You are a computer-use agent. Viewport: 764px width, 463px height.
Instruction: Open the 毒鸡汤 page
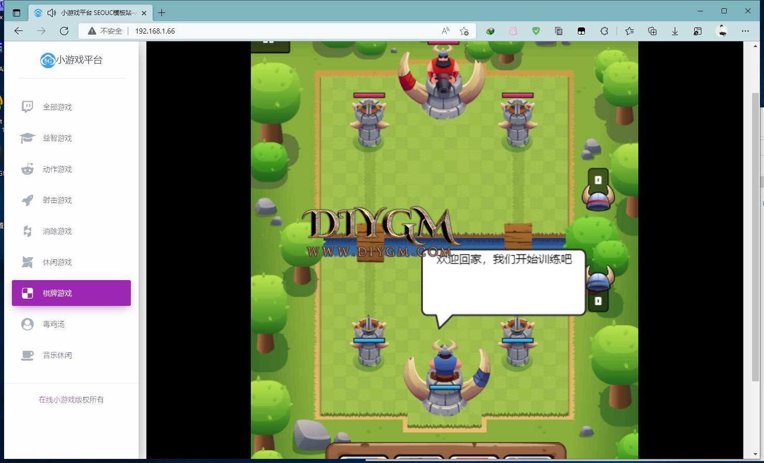71,324
